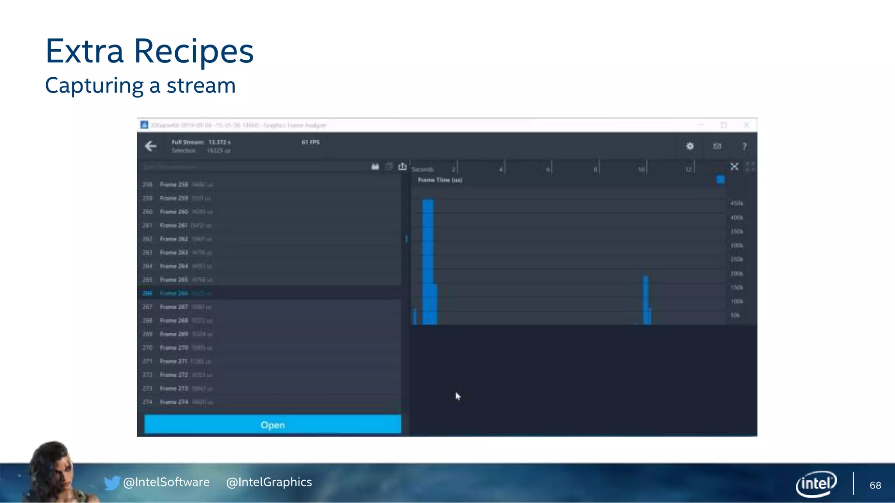Image resolution: width=895 pixels, height=503 pixels.
Task: Select Frame 274 in the list
Action: coord(269,402)
